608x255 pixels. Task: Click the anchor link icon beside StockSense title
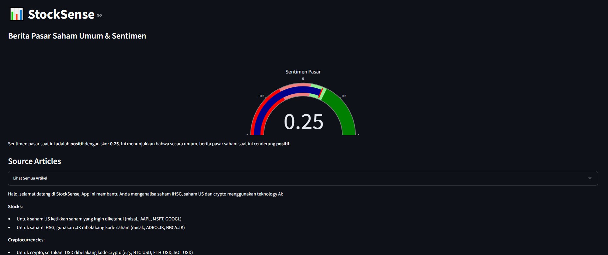99,15
